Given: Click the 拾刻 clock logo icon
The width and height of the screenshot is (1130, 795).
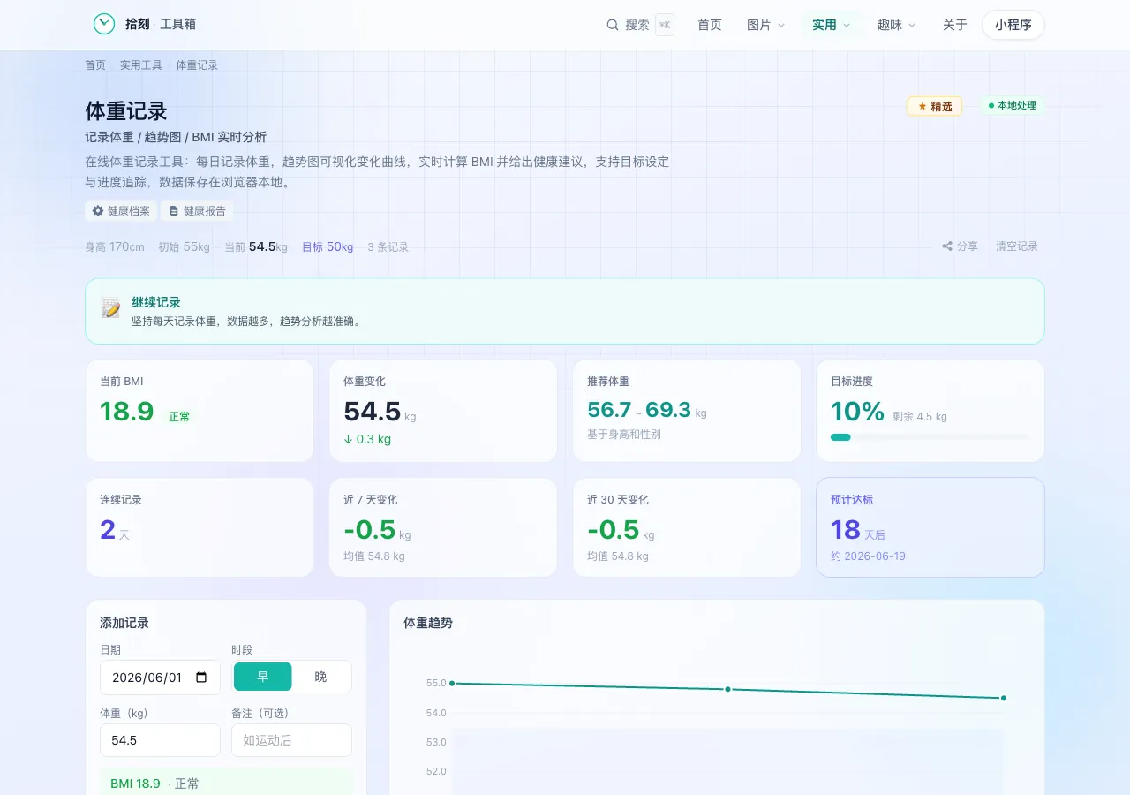Looking at the screenshot, I should point(104,25).
